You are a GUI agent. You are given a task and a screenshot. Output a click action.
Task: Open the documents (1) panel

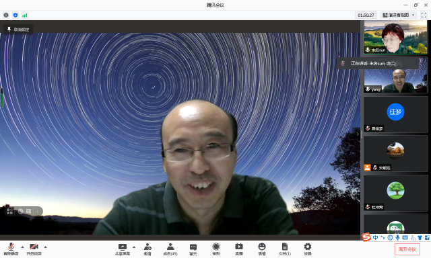pos(284,249)
